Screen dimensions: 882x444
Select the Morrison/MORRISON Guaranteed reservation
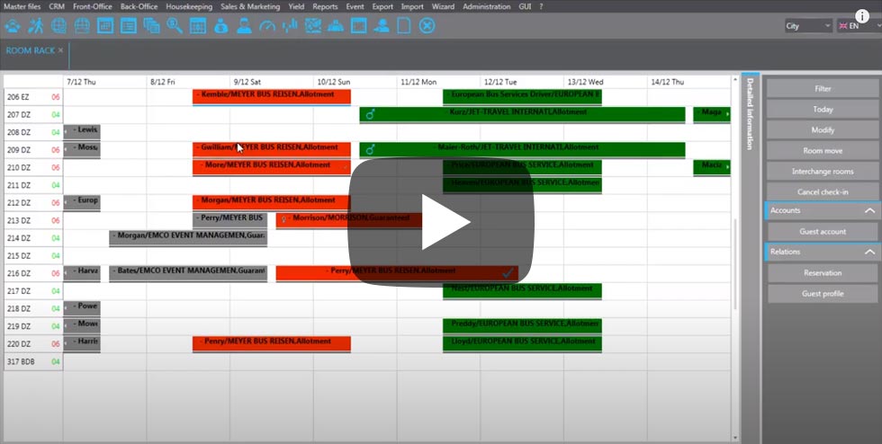(349, 219)
